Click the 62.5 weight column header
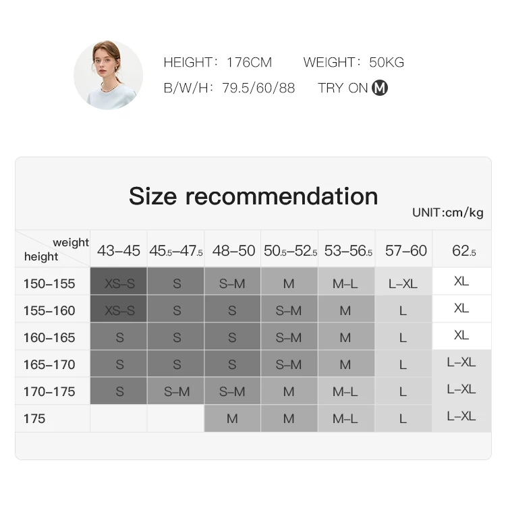The height and width of the screenshot is (506, 506). (463, 251)
